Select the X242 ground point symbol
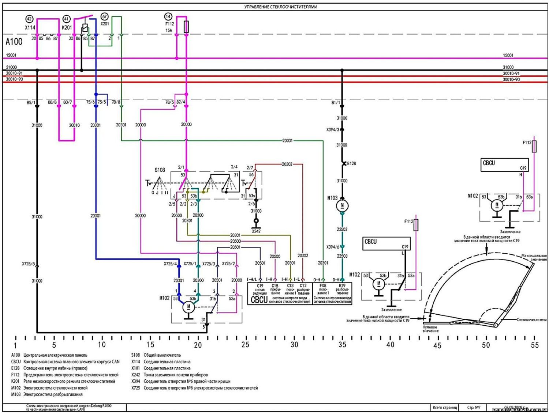 pos(256,221)
